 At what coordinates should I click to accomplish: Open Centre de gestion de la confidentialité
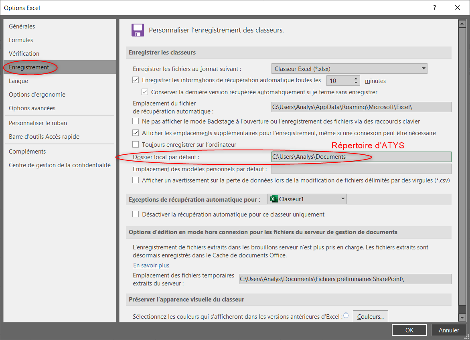[x=59, y=165]
